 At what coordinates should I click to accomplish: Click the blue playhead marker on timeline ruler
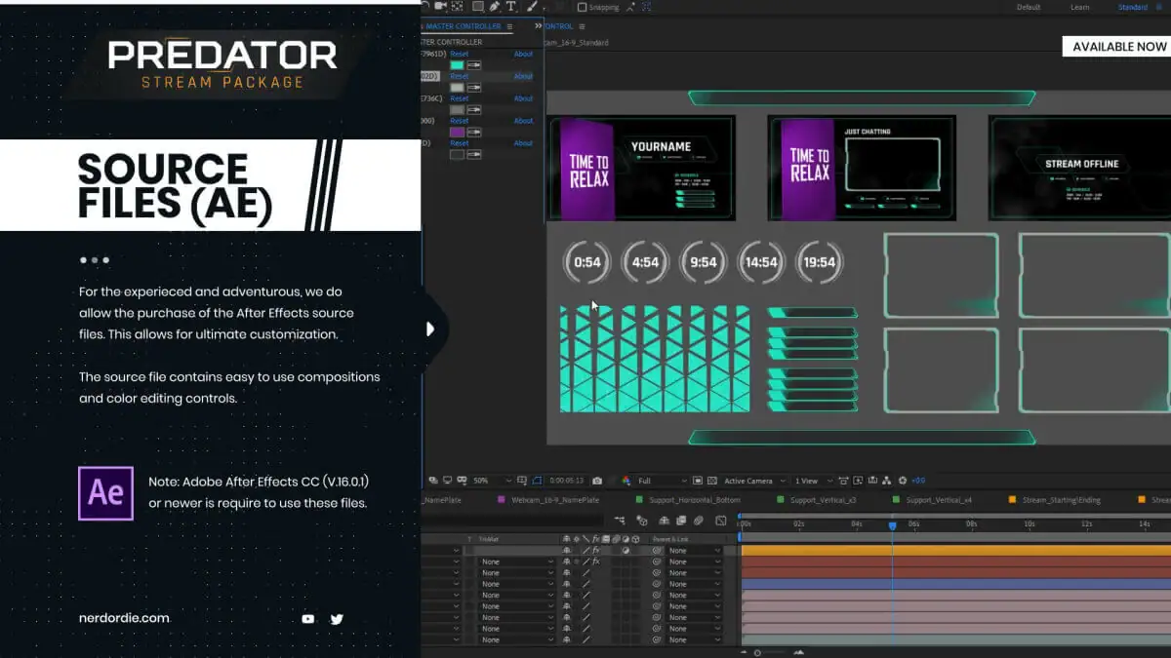point(892,525)
